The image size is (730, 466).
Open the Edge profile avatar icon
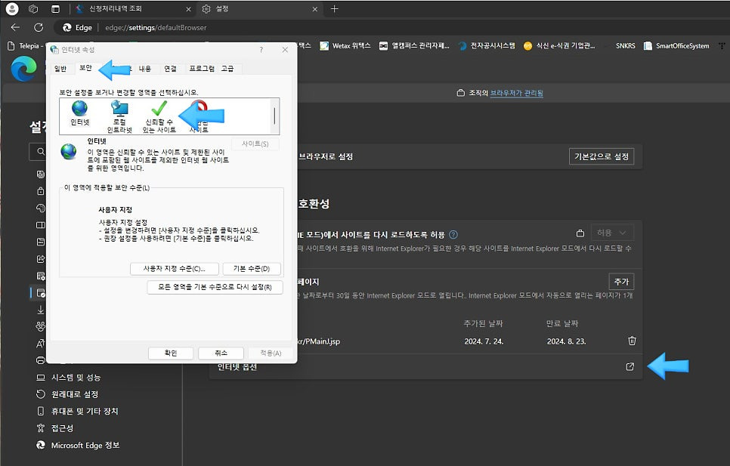12,9
